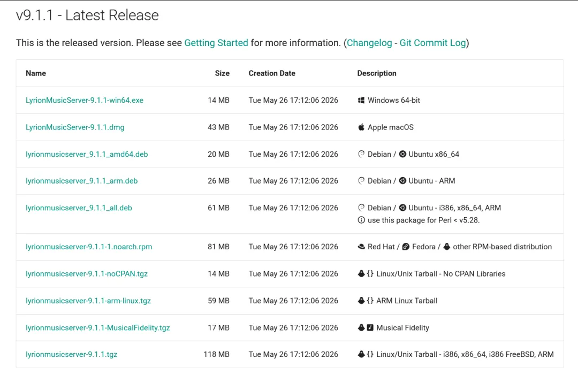Click the Fedora icon in rpm row

(x=406, y=247)
